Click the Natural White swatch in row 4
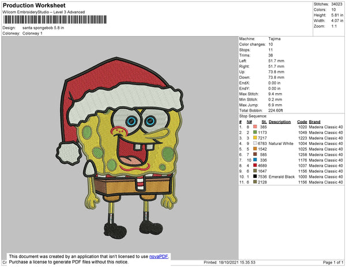The image size is (346, 267). (x=255, y=143)
